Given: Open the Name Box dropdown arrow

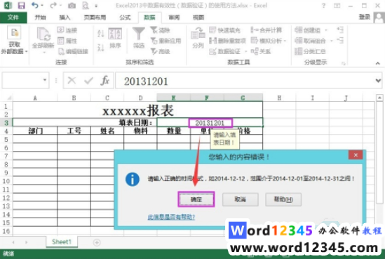Looking at the screenshot, I should [45, 80].
